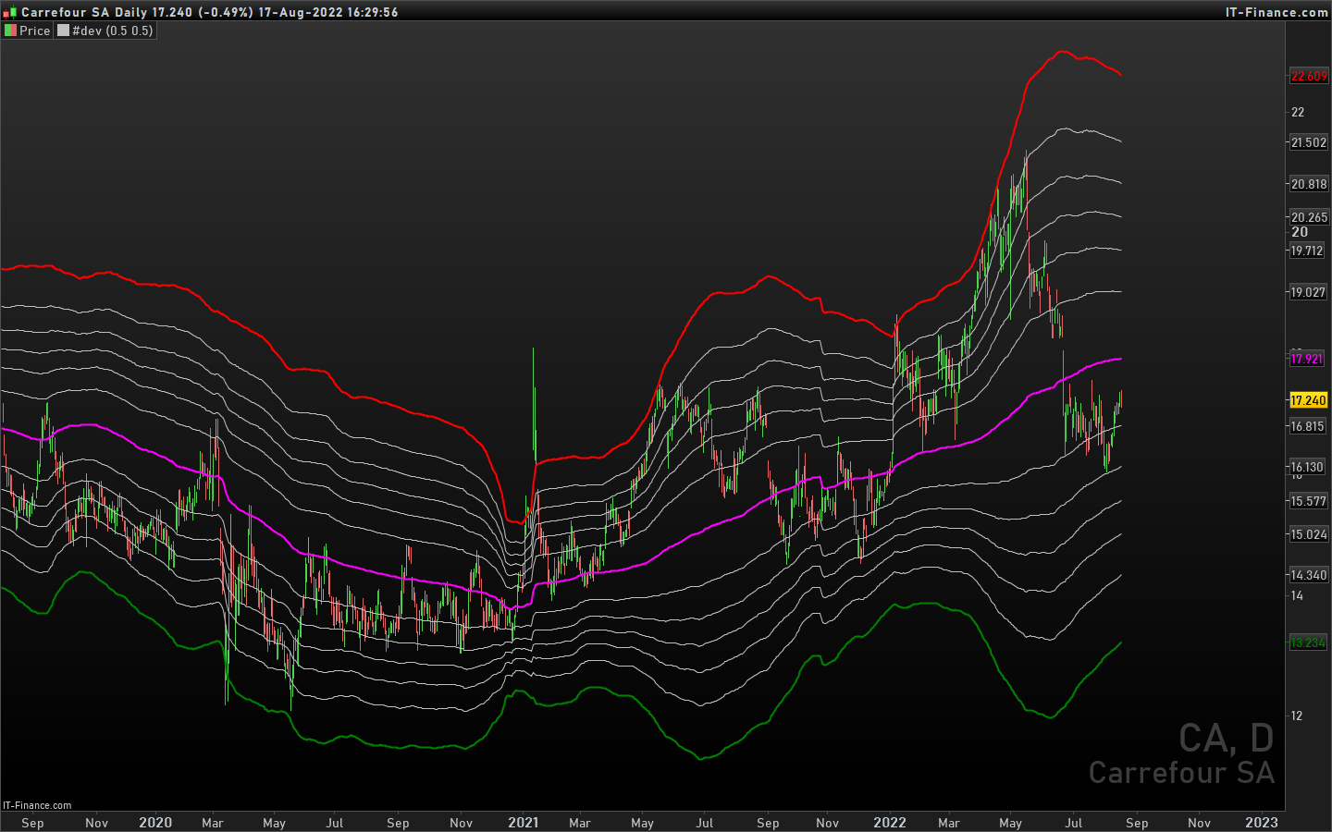Select the 20.818 price label
The width and height of the screenshot is (1332, 832).
[x=1309, y=184]
